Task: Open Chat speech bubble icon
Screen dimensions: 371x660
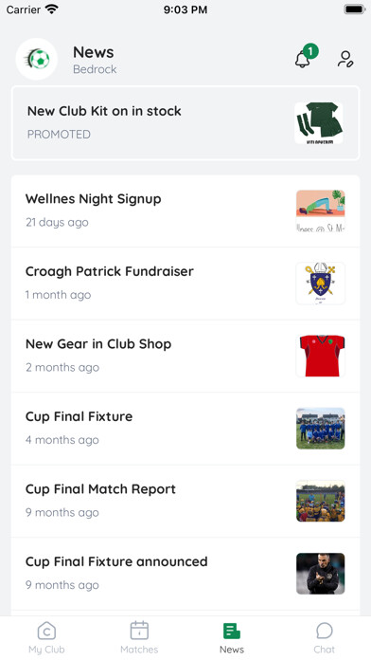Action: [325, 631]
